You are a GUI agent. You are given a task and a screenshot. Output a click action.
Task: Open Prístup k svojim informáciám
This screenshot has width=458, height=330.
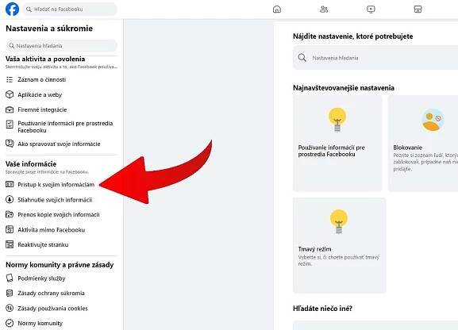click(x=56, y=185)
